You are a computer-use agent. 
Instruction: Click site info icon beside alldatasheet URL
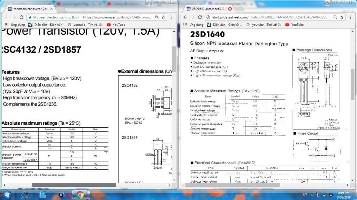tap(208, 17)
